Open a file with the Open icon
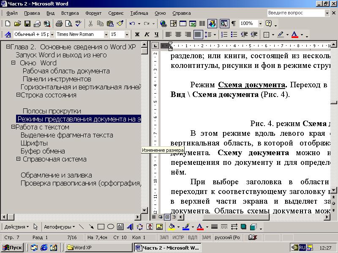The width and height of the screenshot is (338, 253). (17, 24)
